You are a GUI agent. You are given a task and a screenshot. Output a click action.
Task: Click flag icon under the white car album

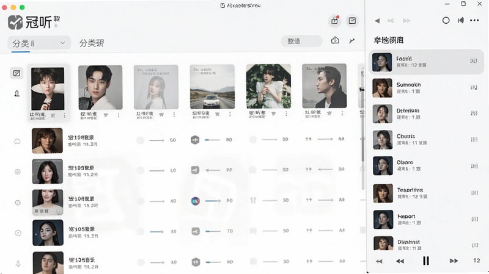[218, 114]
